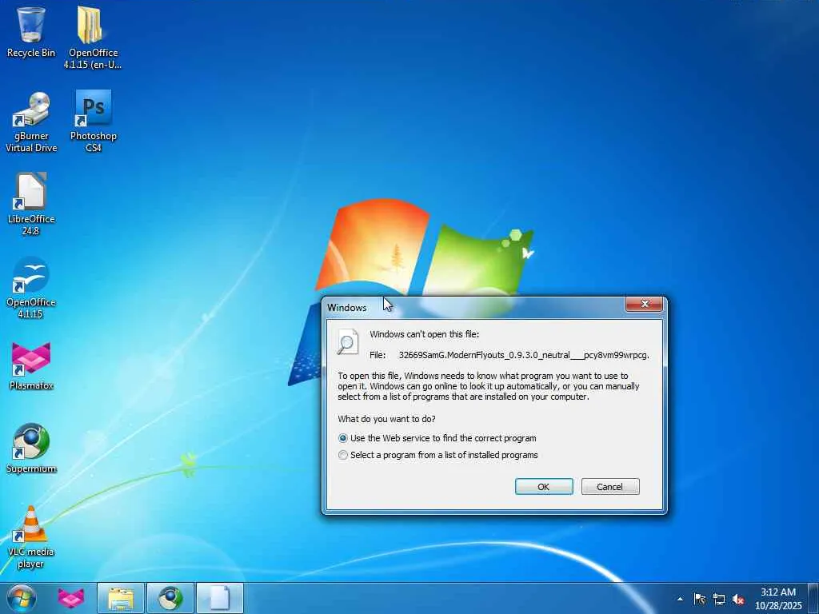
Task: Open the Action Center flag icon
Action: pyautogui.click(x=700, y=599)
